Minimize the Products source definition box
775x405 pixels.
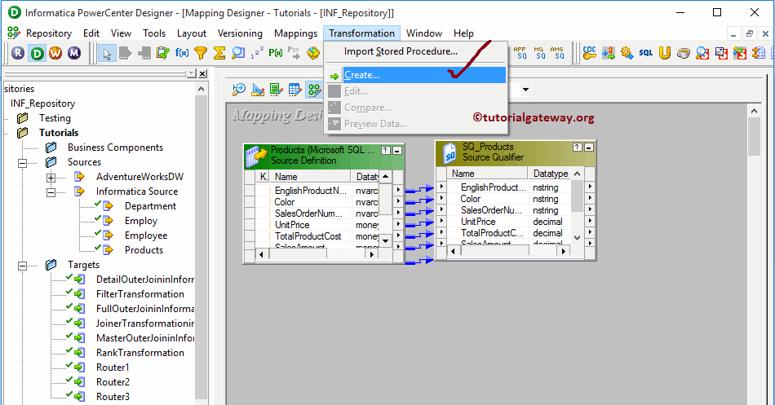pos(397,150)
